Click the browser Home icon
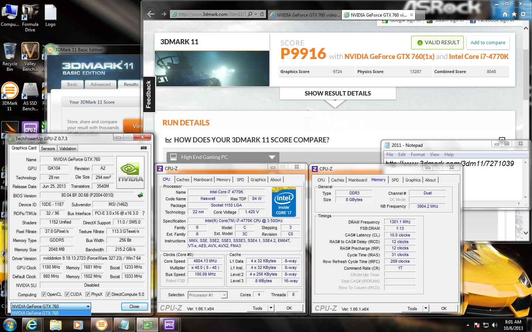Viewport: 532px width, 332px height. [505, 14]
